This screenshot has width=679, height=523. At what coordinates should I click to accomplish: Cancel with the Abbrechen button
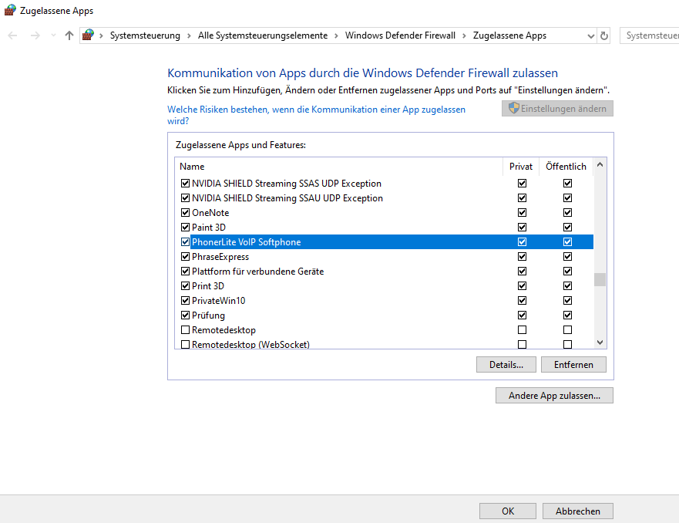(578, 511)
